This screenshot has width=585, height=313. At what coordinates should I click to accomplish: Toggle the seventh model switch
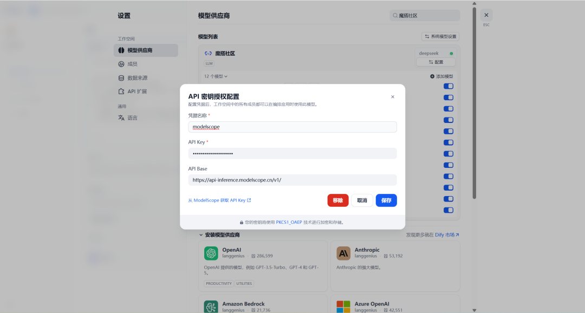(x=448, y=154)
